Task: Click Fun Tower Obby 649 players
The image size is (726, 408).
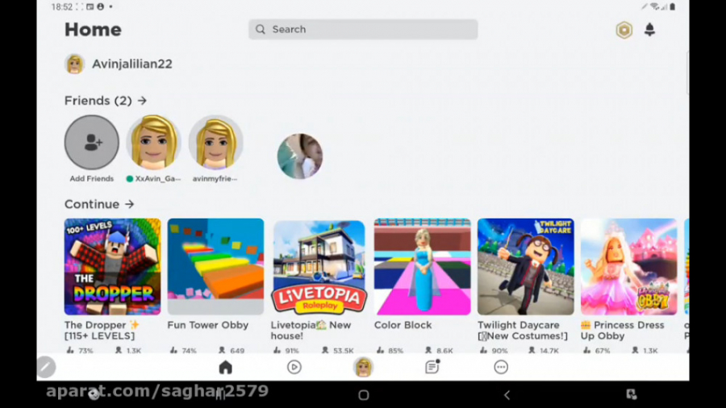Action: [x=231, y=351]
